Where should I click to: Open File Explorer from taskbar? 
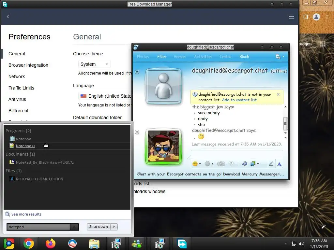[x=94, y=243]
